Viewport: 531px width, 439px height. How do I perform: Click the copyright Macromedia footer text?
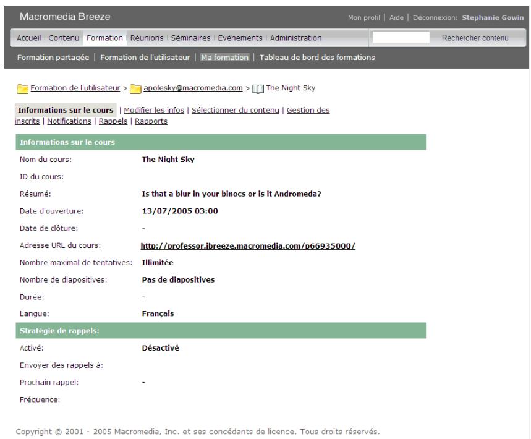198,432
